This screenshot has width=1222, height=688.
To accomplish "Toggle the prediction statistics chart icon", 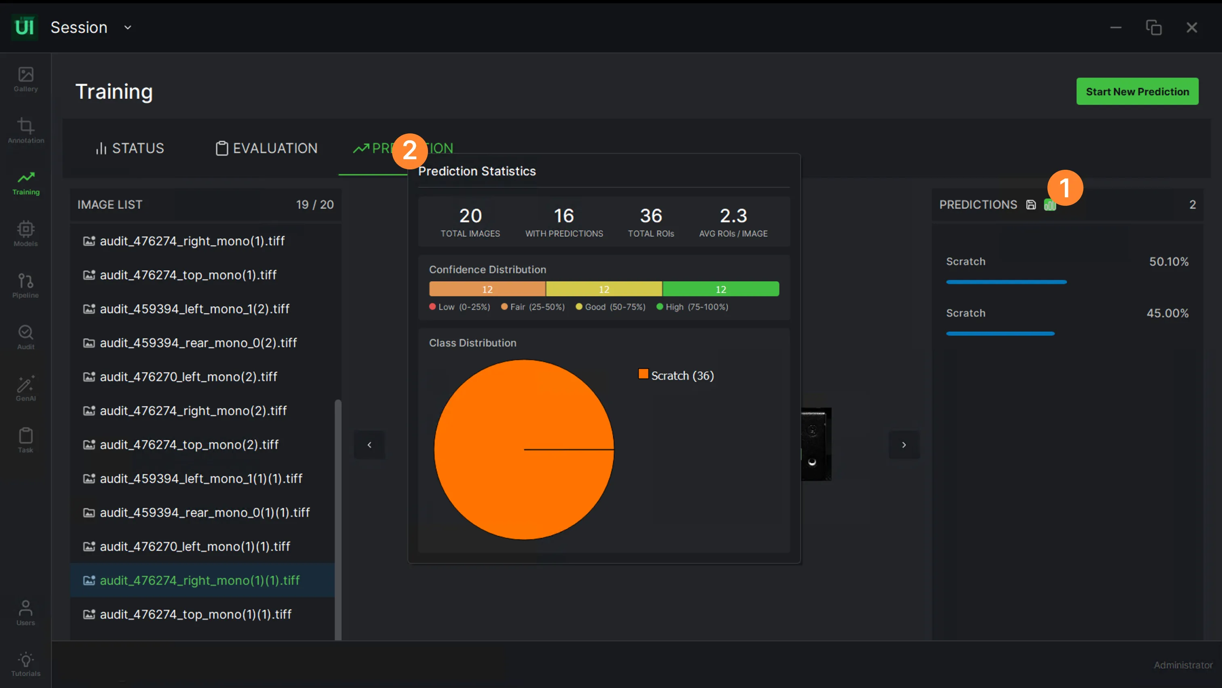I will tap(1050, 205).
